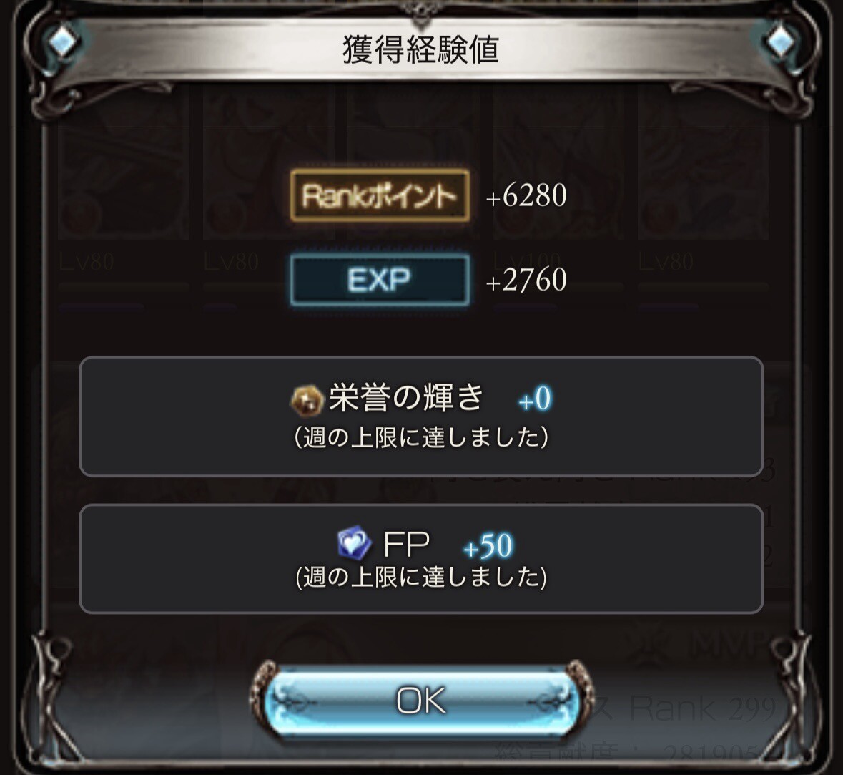The width and height of the screenshot is (843, 775).
Task: Click the OK button
Action: point(421,700)
